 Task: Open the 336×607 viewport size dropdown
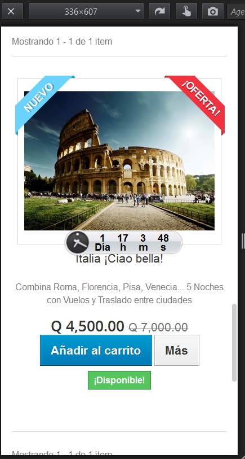coord(86,12)
